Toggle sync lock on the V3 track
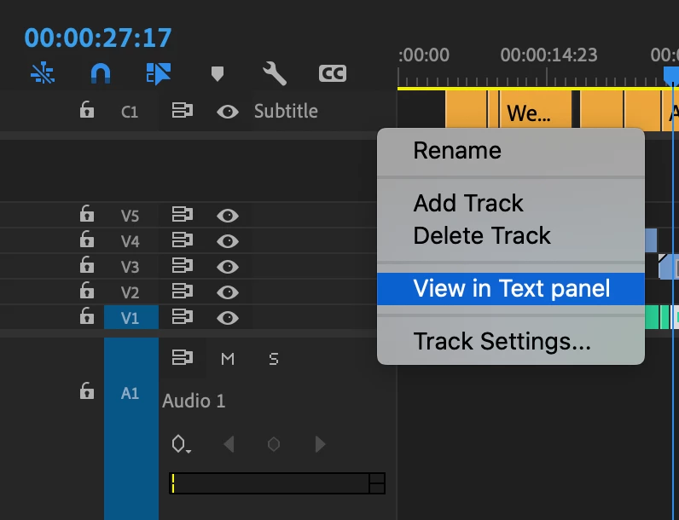Viewport: 679px width, 520px height. click(182, 267)
